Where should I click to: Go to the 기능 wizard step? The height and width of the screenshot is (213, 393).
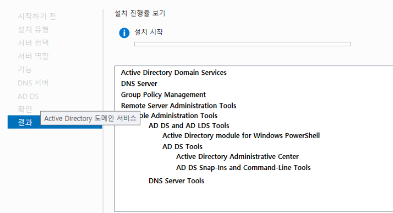pyautogui.click(x=25, y=69)
